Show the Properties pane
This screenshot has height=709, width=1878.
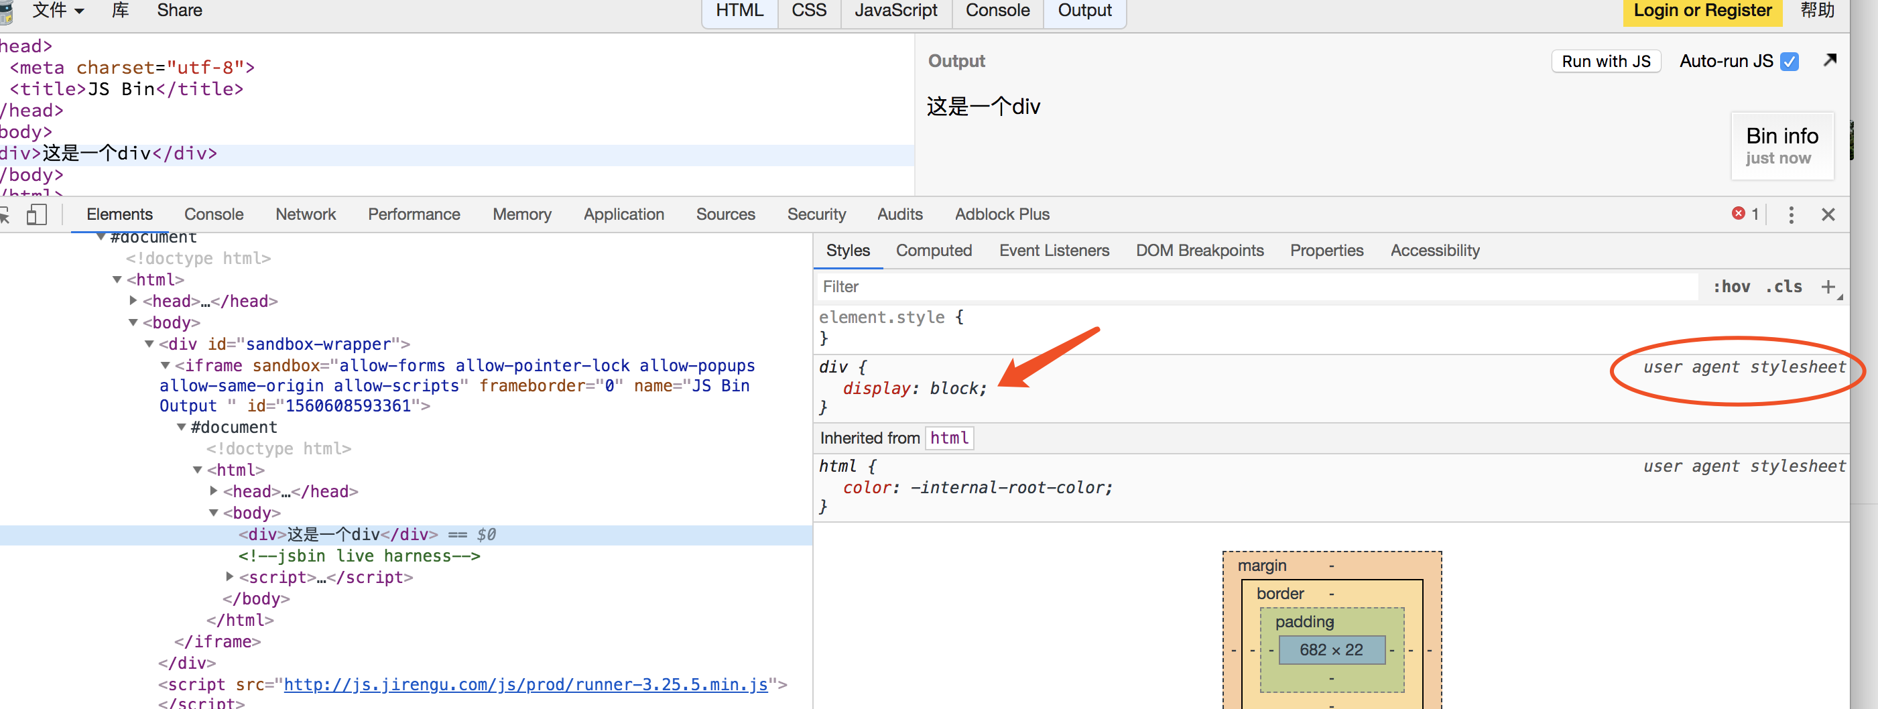click(x=1327, y=251)
